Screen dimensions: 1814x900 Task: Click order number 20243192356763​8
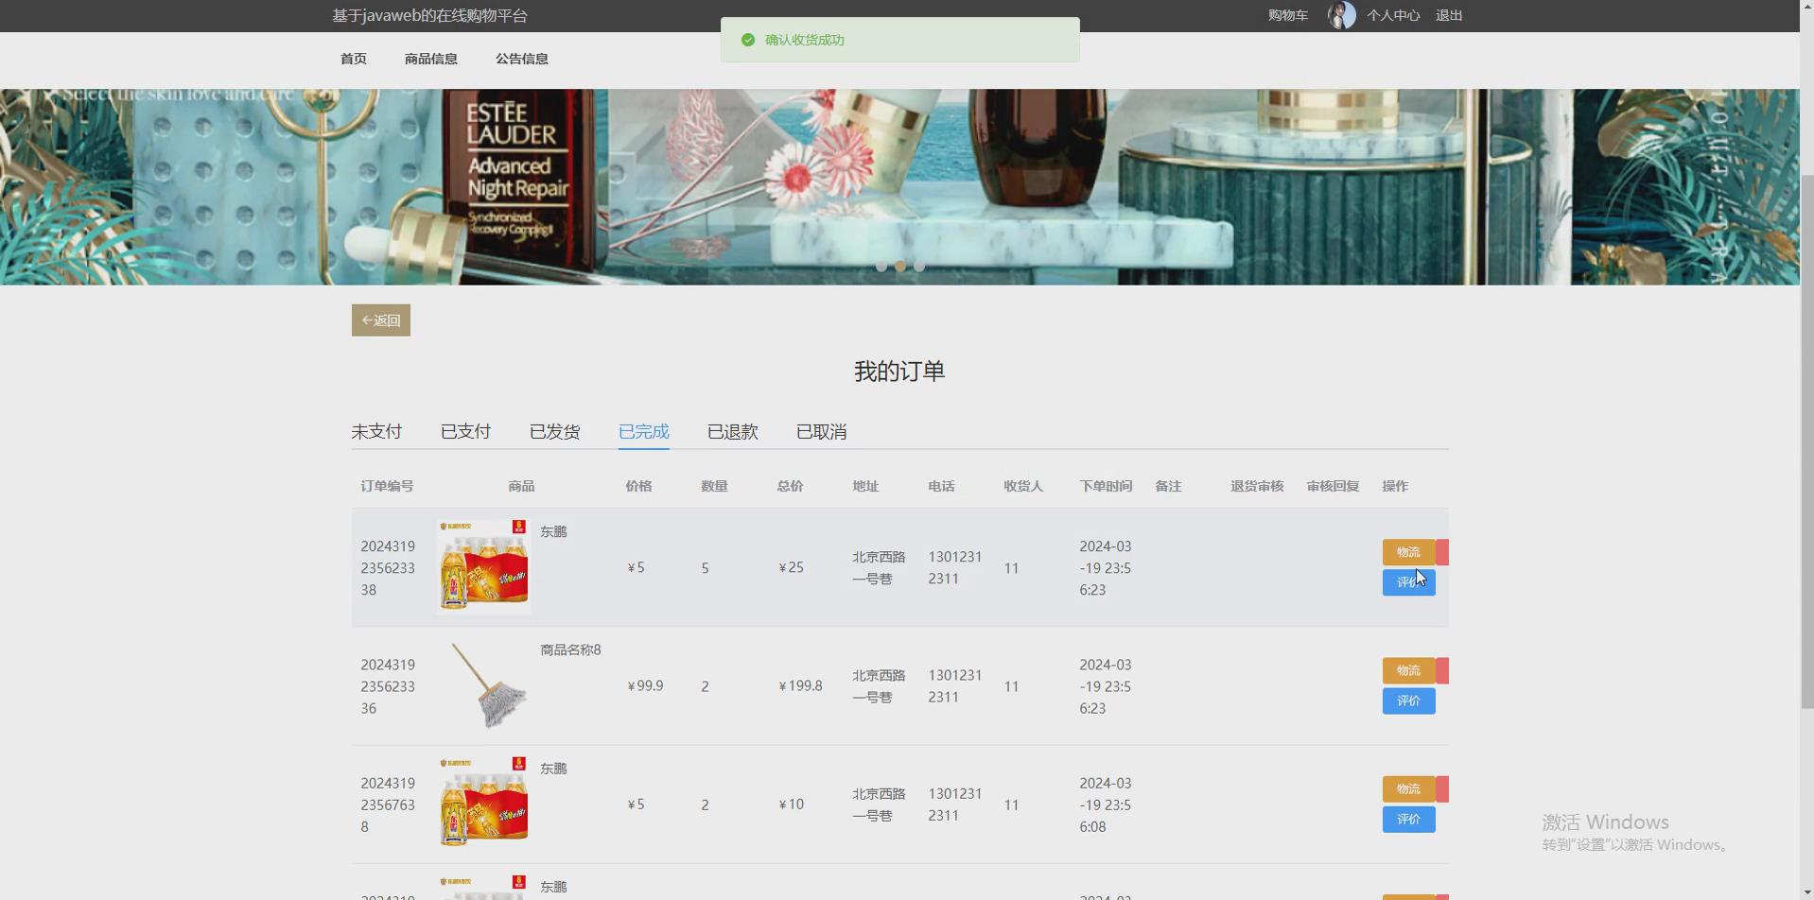tap(388, 805)
